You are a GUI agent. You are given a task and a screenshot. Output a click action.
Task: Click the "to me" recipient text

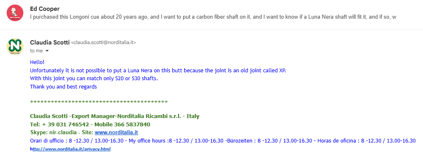click(x=36, y=51)
